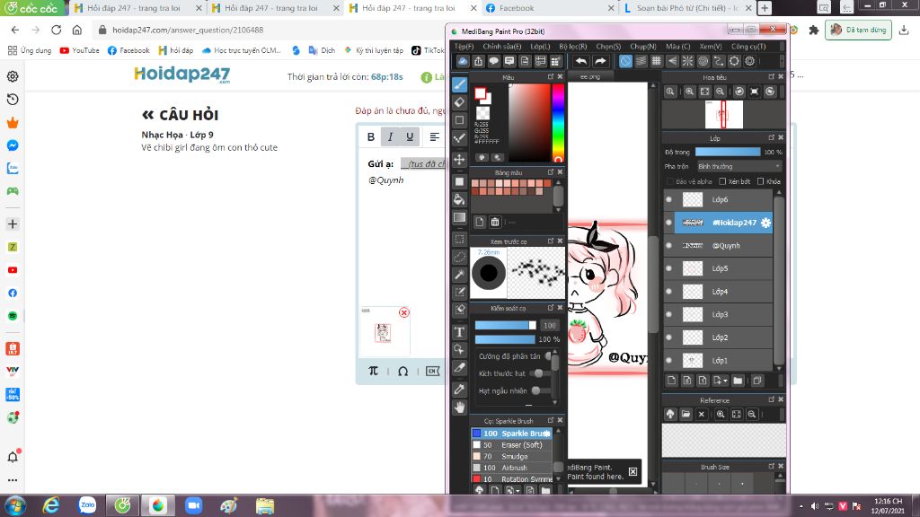
Task: Pick a hue on the rainbow bar
Action: [x=558, y=122]
